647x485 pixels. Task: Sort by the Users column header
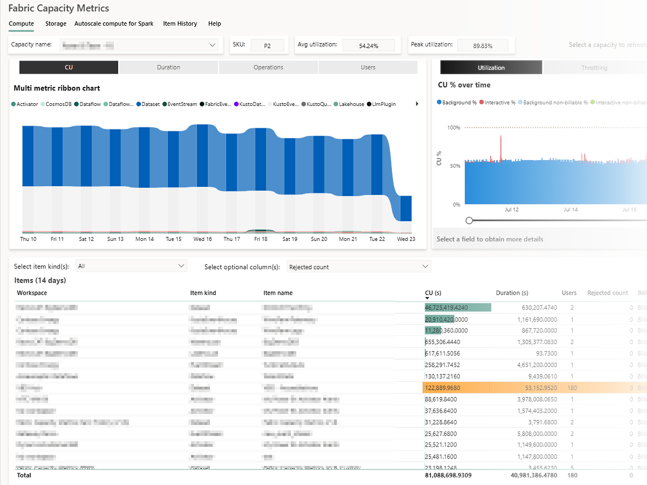tap(569, 293)
